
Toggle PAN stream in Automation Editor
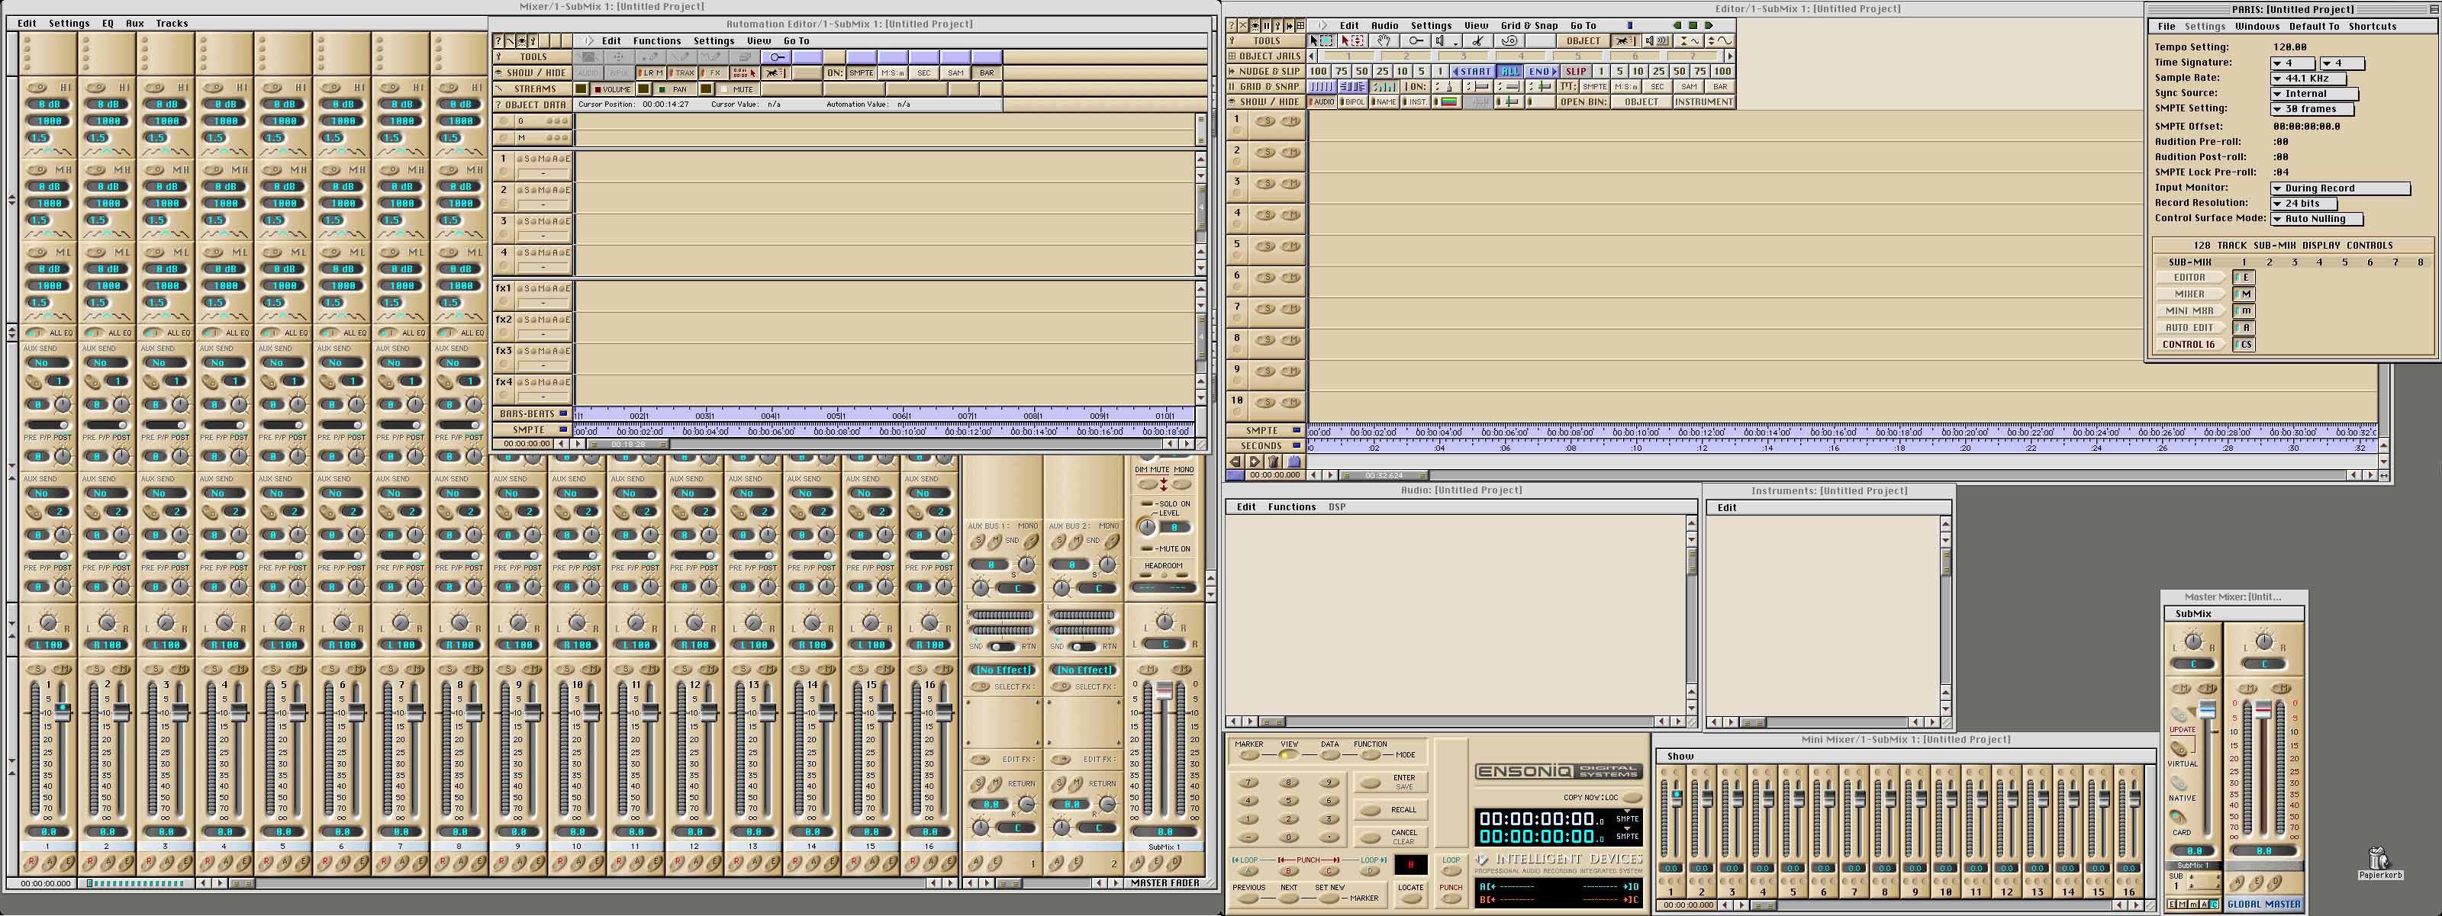pos(675,89)
